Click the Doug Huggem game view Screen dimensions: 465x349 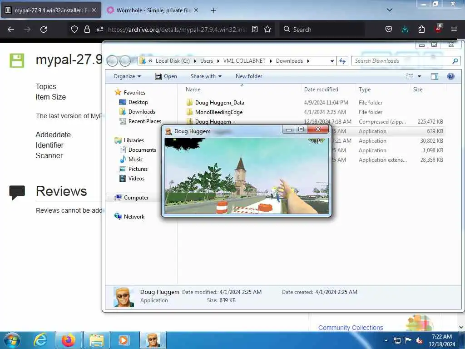pyautogui.click(x=247, y=176)
